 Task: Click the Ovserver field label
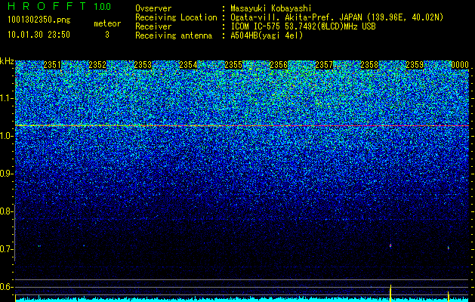point(153,8)
